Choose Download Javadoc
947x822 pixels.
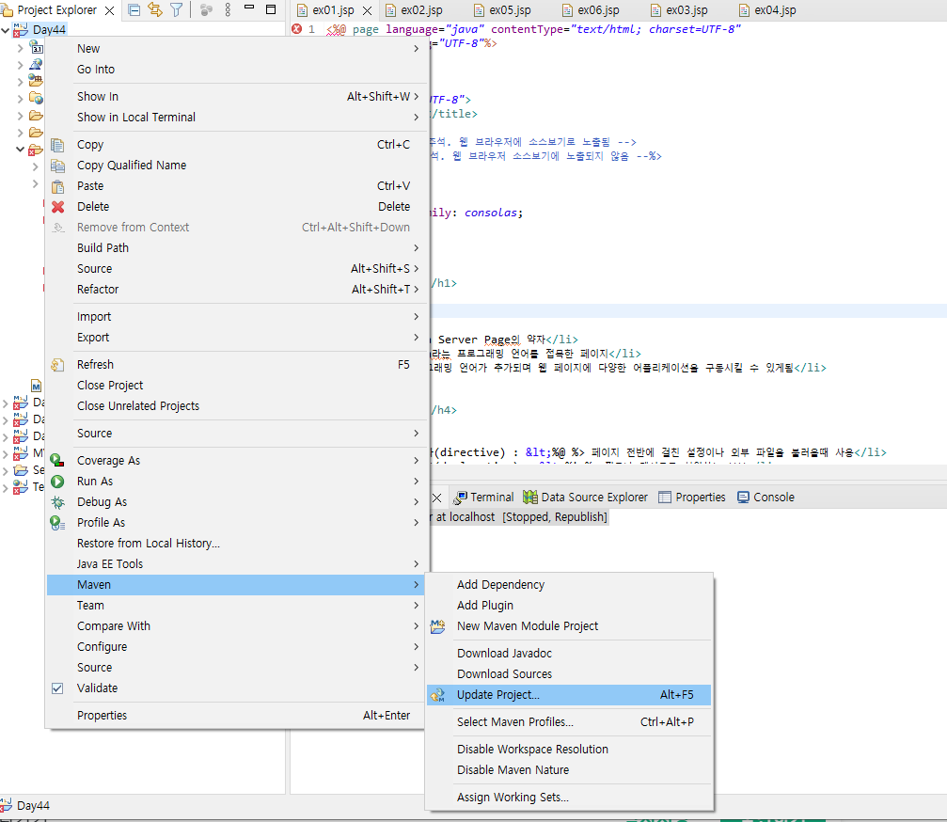(569, 654)
